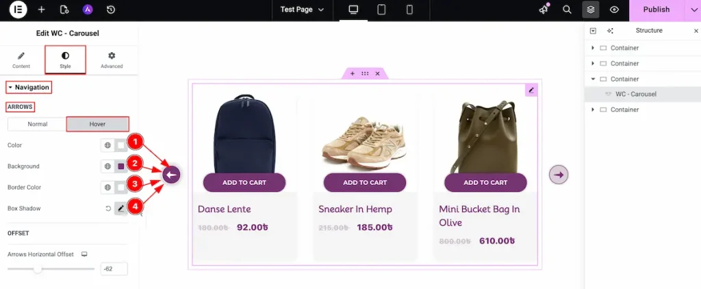Click Add to Cart for Sneaker In Hemp
This screenshot has height=289, width=701.
pyautogui.click(x=365, y=182)
